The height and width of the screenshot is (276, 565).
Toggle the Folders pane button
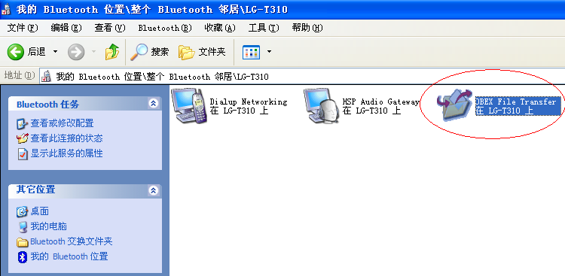point(202,52)
